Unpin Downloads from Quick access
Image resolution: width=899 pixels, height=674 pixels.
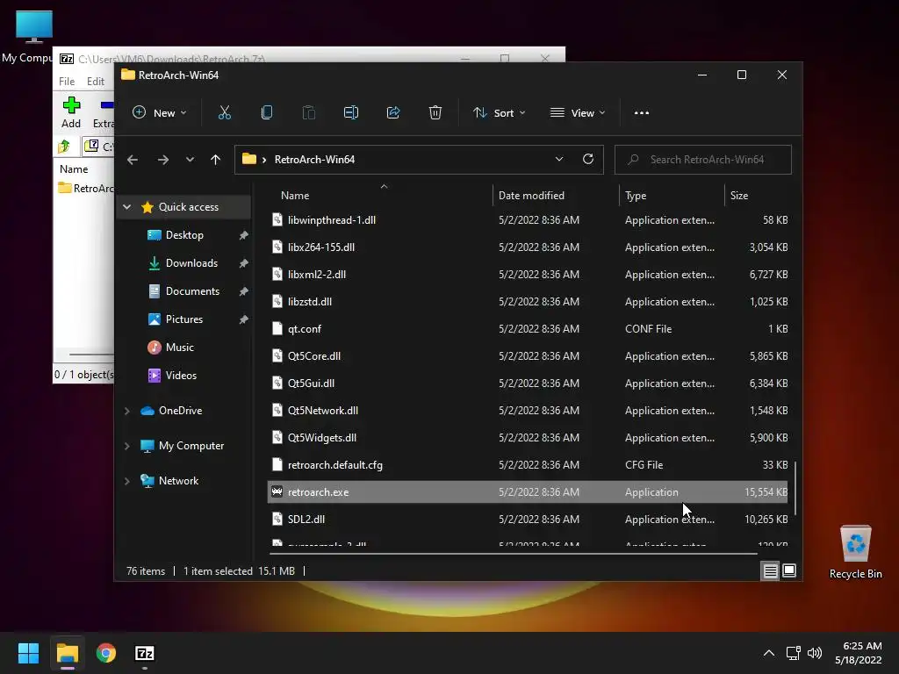244,263
